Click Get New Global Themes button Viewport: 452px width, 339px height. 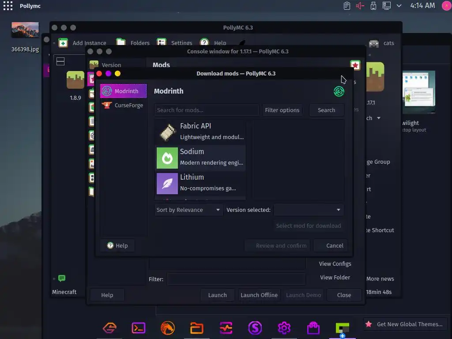[404, 324]
